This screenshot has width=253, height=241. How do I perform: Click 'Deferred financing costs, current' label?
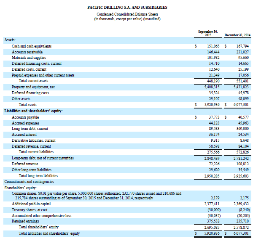click(x=36, y=64)
